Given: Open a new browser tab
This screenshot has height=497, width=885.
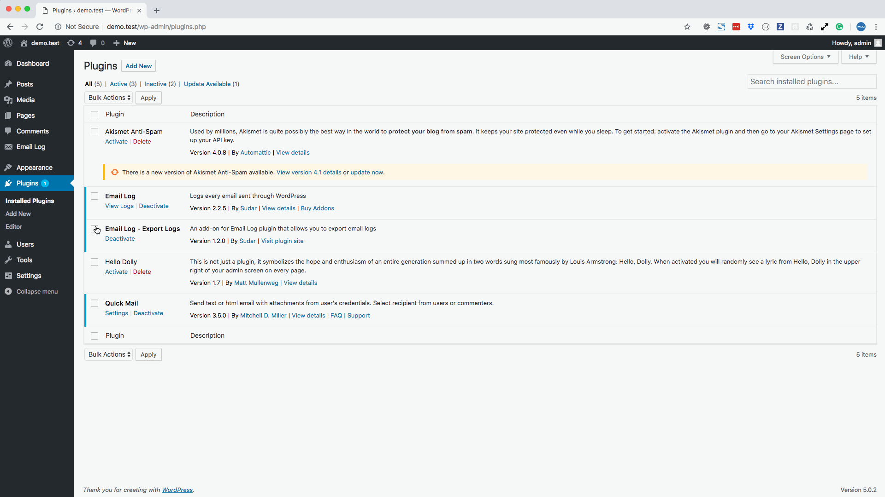Looking at the screenshot, I should click(157, 10).
